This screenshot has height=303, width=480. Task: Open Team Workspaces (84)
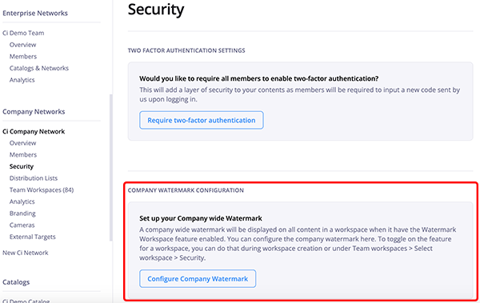42,189
